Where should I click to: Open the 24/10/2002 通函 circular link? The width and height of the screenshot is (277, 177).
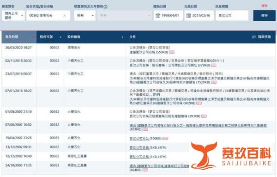[159, 166]
